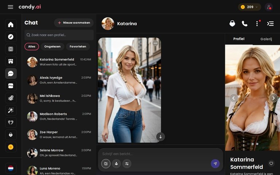Click Katarina's avatar in the chat header

click(108, 24)
